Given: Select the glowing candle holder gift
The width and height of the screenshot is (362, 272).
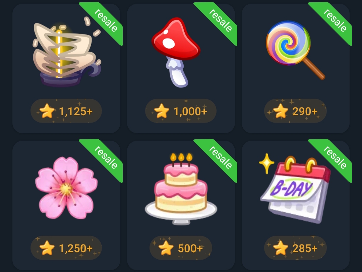Looking at the screenshot, I should tap(67, 52).
